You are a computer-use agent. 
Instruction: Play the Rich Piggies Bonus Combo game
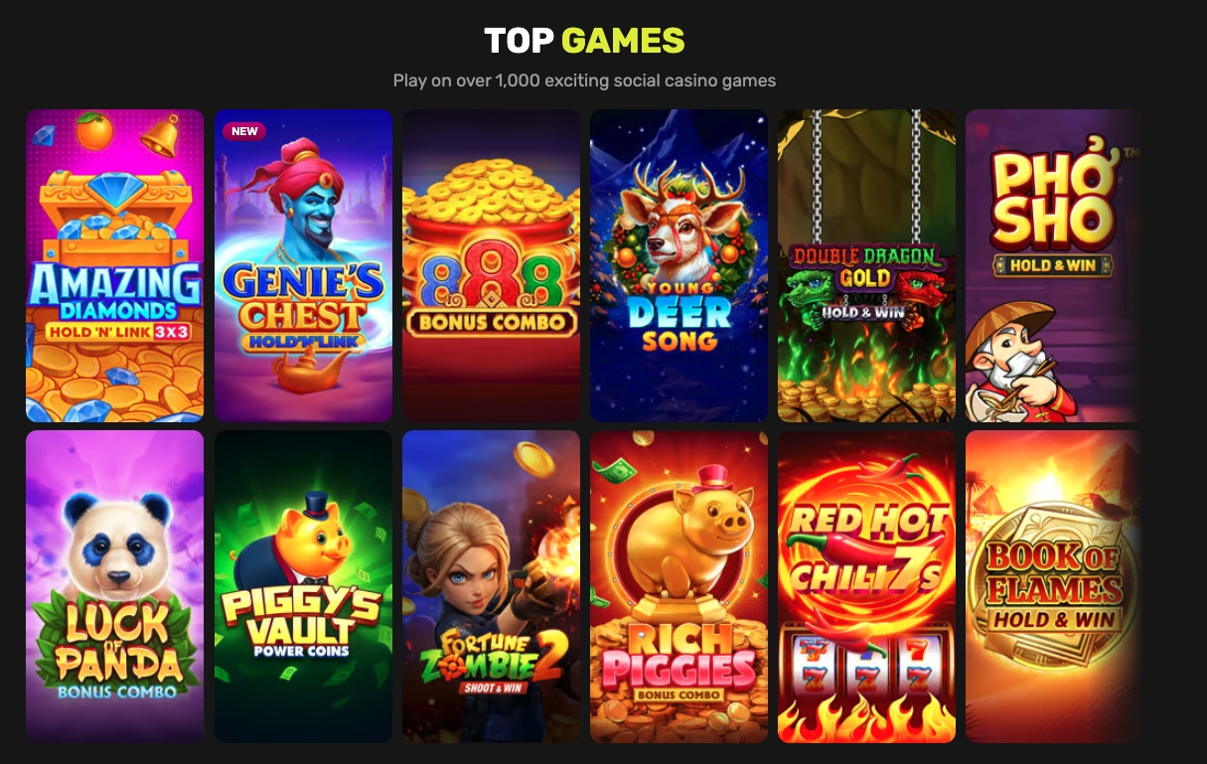tap(679, 586)
